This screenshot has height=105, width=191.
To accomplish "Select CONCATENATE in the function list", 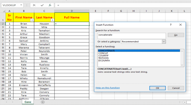I will [139, 51].
